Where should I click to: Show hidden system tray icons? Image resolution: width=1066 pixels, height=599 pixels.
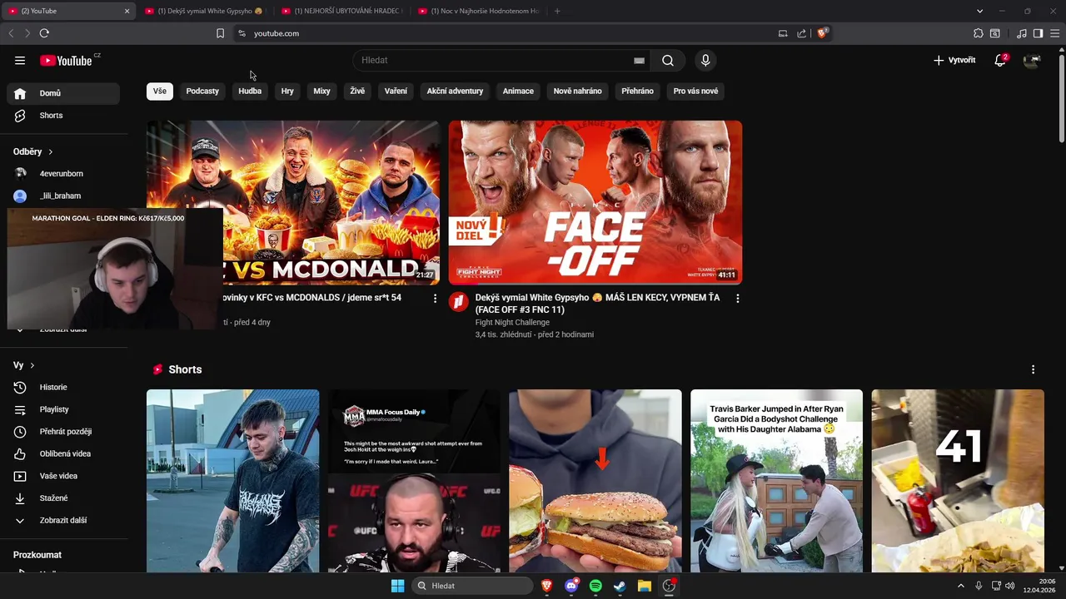click(x=960, y=586)
